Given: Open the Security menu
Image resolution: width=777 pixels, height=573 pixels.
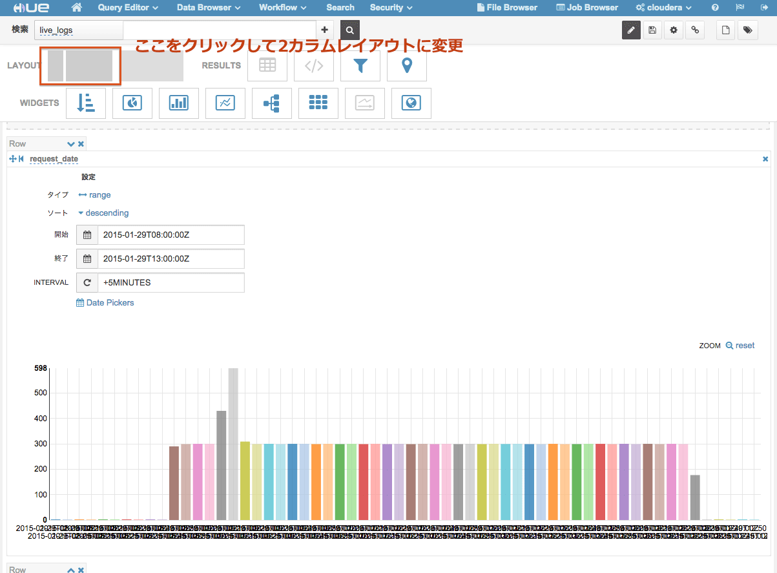Looking at the screenshot, I should point(391,8).
